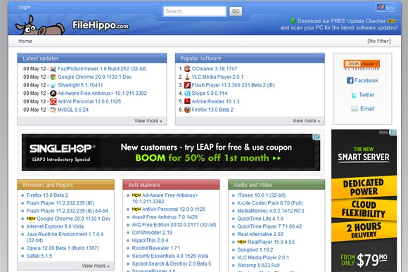Open iTunes 10.6.1 (32-bit) link
The height and width of the screenshot is (272, 408).
point(261,195)
